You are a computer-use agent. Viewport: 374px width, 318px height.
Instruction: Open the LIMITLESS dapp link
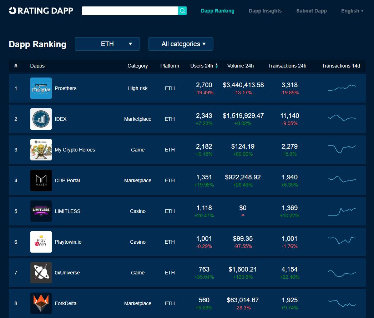point(67,211)
